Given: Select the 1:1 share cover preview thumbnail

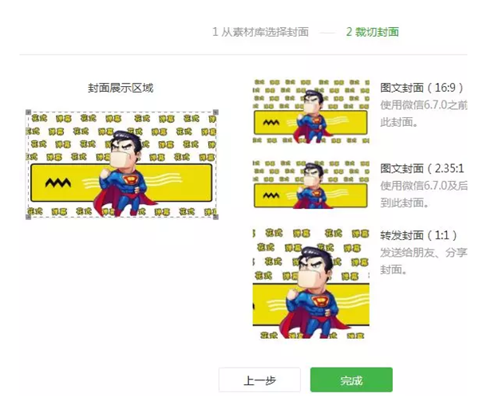Looking at the screenshot, I should coord(311,283).
